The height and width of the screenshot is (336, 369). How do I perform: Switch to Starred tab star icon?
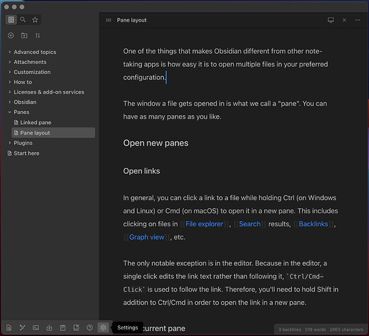(35, 20)
